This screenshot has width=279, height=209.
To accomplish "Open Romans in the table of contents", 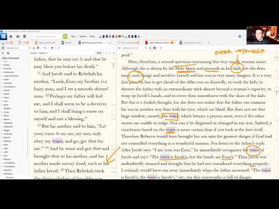I will click(7, 159).
